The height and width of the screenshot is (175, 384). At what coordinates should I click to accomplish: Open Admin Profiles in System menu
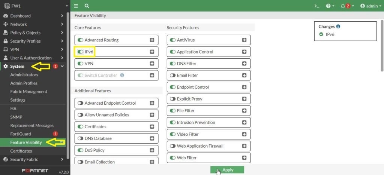point(24,83)
